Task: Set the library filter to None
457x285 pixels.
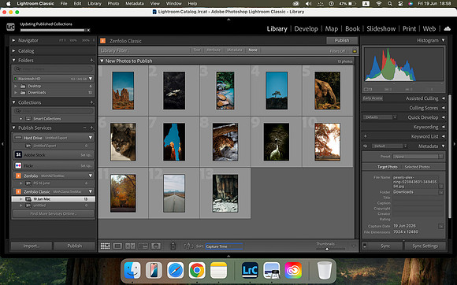Action: tap(253, 50)
